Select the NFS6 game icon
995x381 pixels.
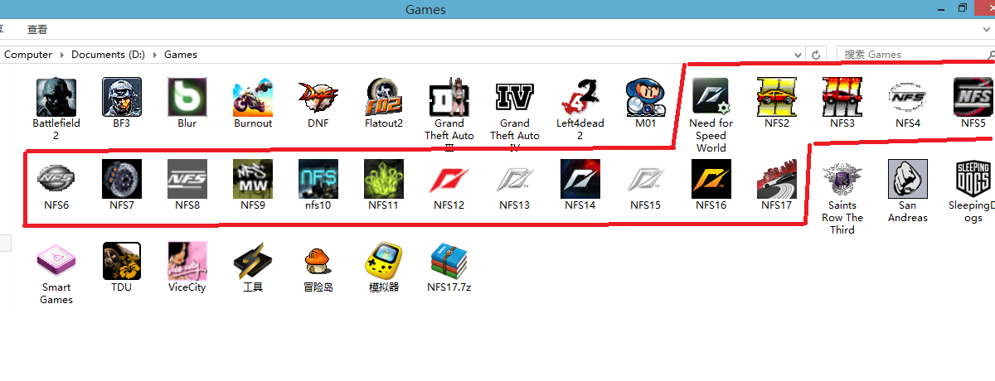[x=56, y=180]
